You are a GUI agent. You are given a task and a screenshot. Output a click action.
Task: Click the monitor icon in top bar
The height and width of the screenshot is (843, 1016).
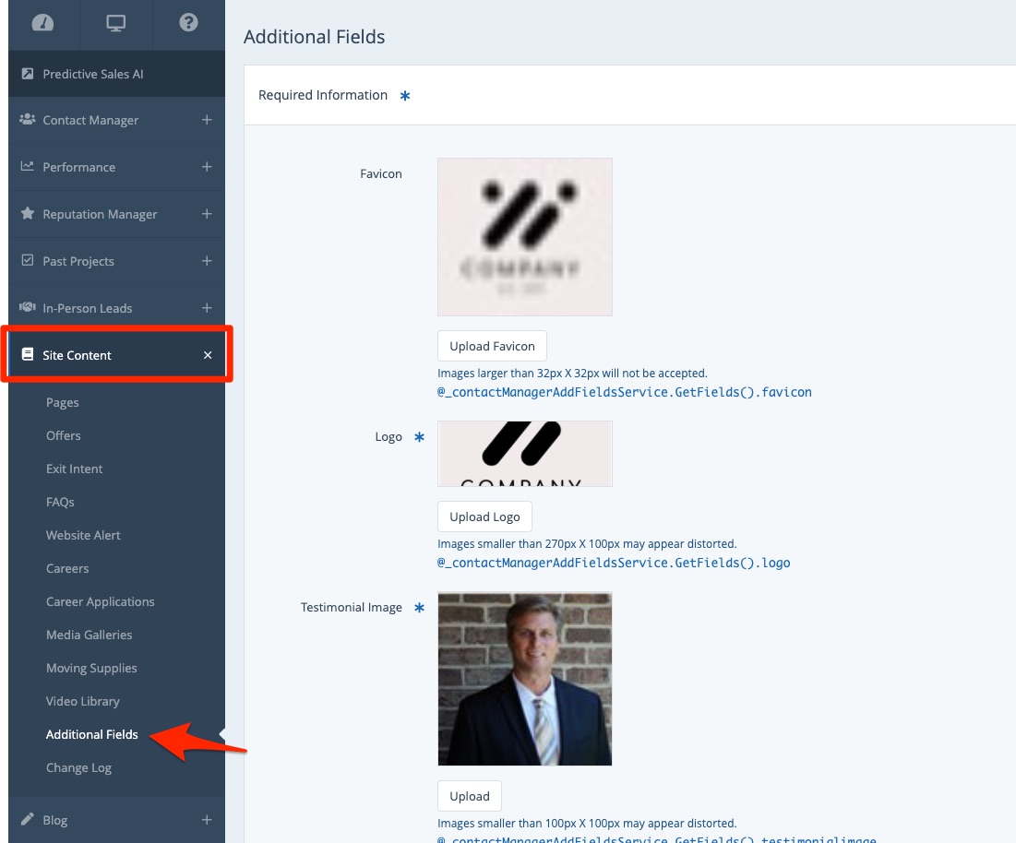pos(115,23)
